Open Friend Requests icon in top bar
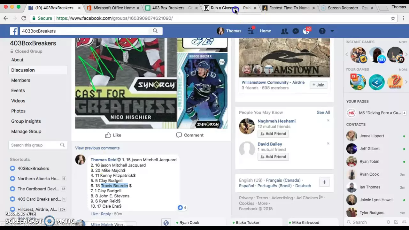This screenshot has width=409, height=230. (284, 31)
